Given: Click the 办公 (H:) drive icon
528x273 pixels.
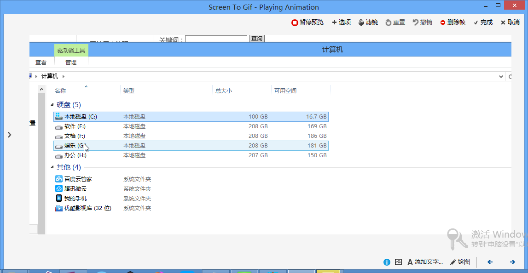Looking at the screenshot, I should tap(59, 156).
